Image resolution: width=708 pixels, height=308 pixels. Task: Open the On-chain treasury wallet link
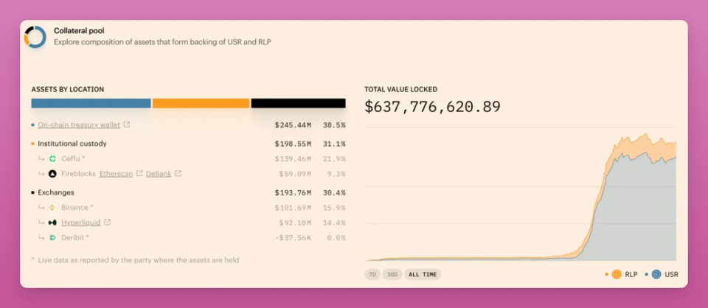(79, 125)
